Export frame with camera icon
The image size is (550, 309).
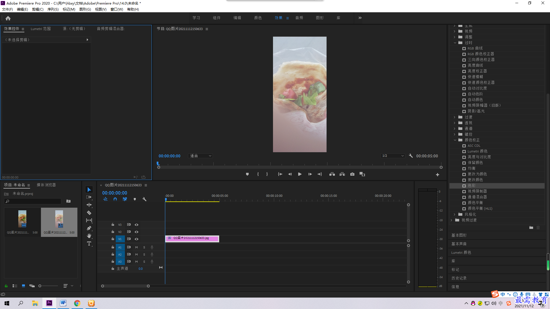click(x=352, y=174)
